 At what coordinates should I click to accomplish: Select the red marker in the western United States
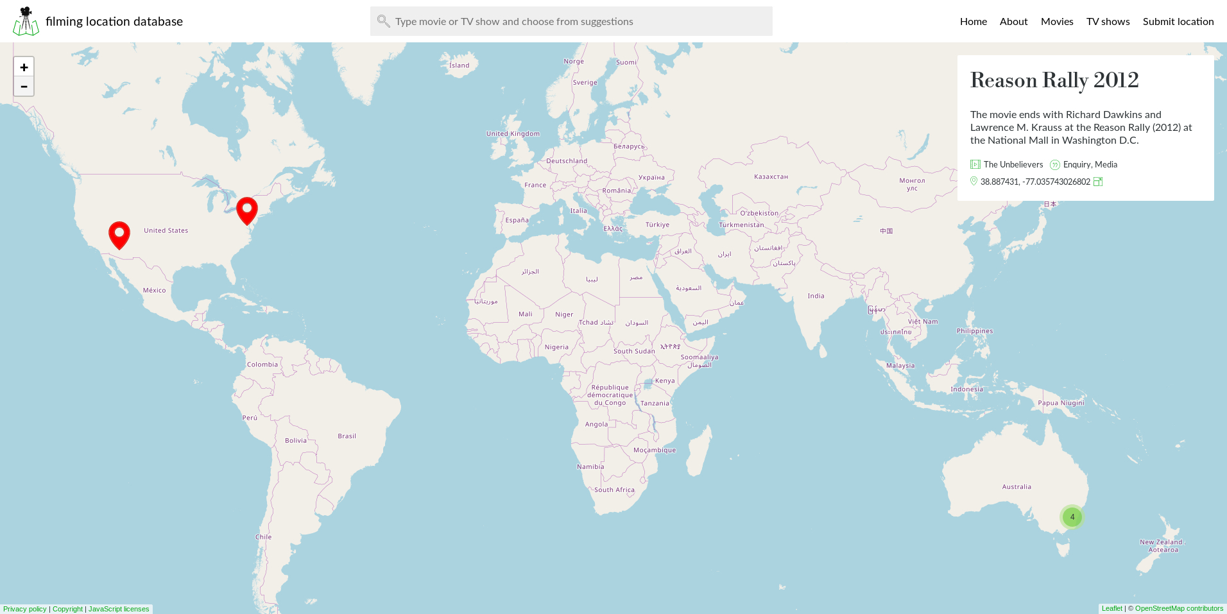(x=119, y=235)
